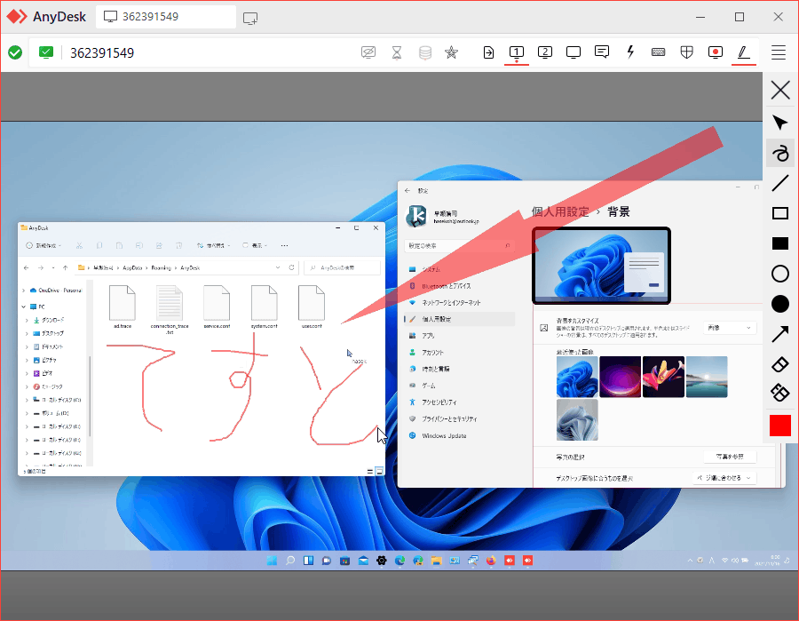The height and width of the screenshot is (621, 799).
Task: Click Roaming in Explorer breadcrumb path
Action: [x=161, y=267]
